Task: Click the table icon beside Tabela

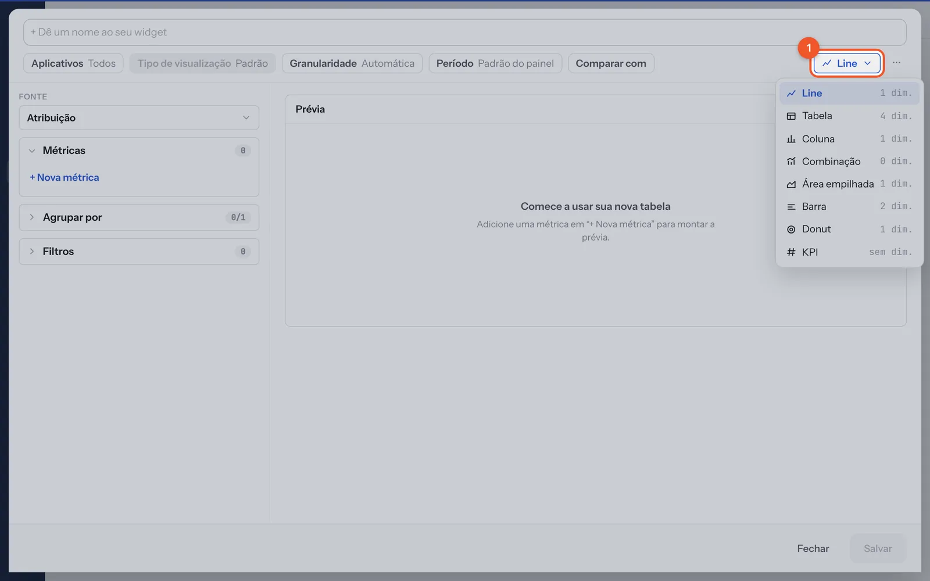Action: coord(791,116)
